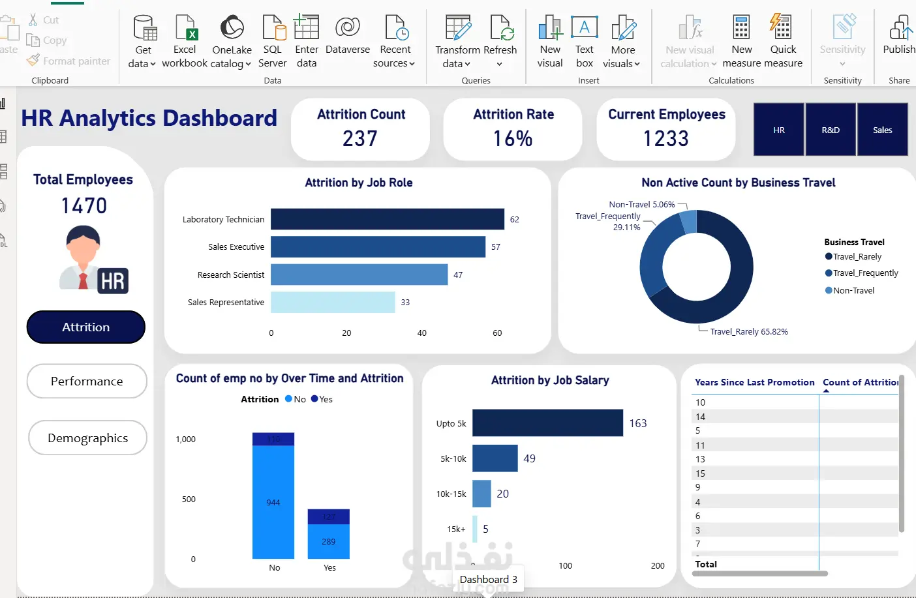Activate Format painter

point(68,61)
